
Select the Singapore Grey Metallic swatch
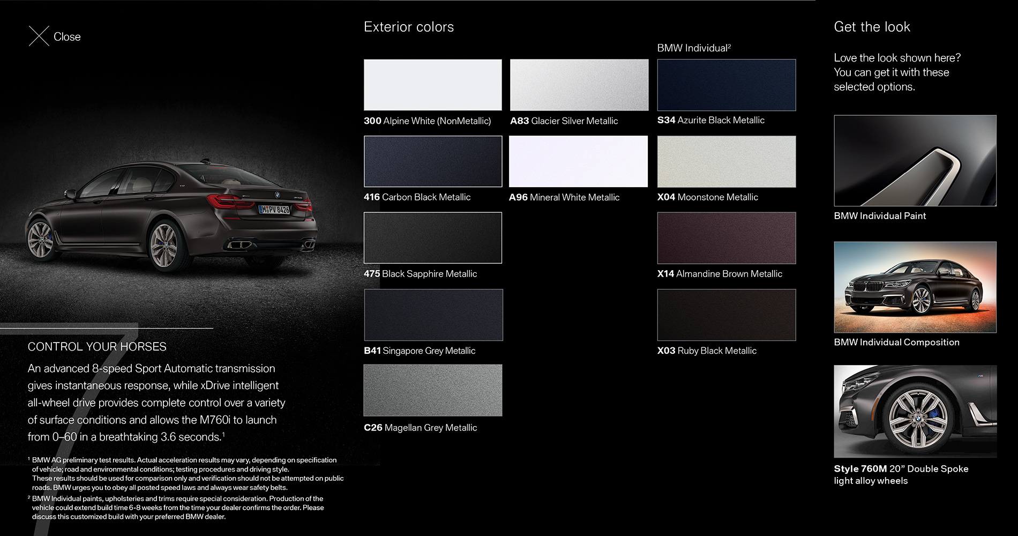[x=433, y=315]
